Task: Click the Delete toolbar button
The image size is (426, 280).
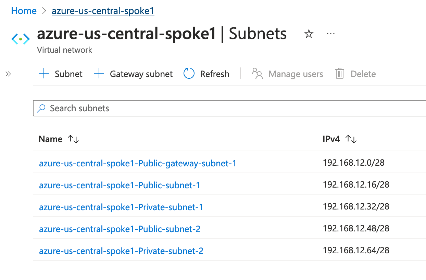Action: [x=355, y=74]
